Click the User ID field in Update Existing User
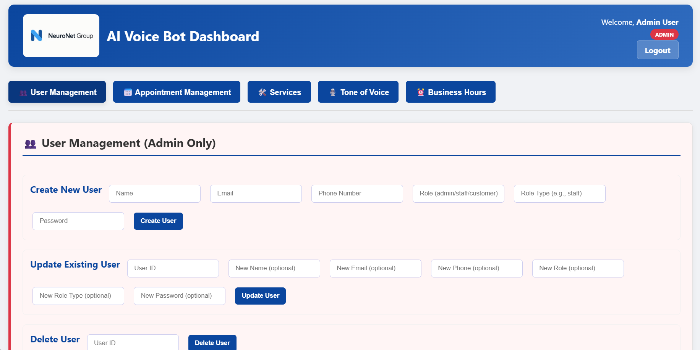Viewport: 700px width, 350px height. tap(173, 268)
